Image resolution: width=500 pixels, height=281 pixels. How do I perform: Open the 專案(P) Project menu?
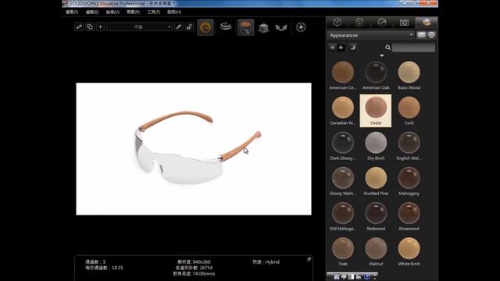133,12
